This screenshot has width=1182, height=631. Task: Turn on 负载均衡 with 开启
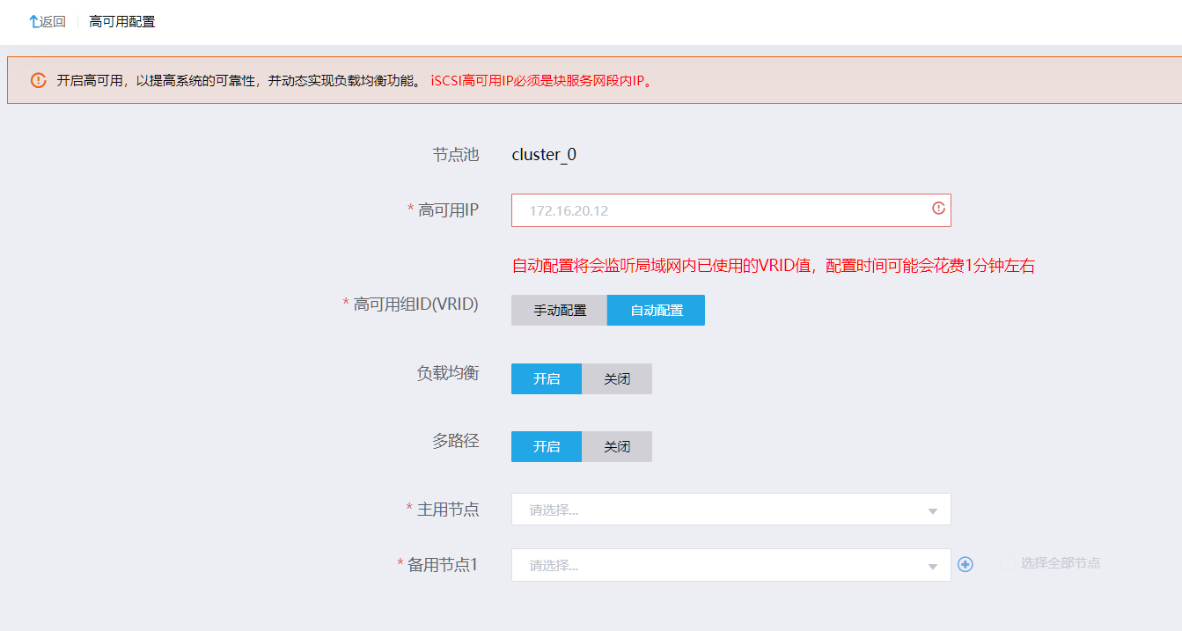click(x=546, y=378)
